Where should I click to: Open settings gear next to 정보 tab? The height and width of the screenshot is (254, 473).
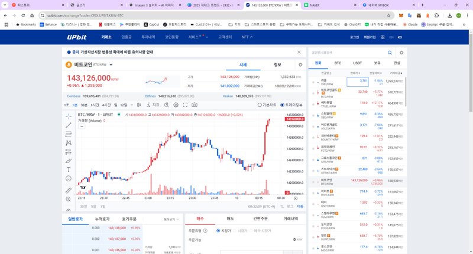pyautogui.click(x=300, y=65)
